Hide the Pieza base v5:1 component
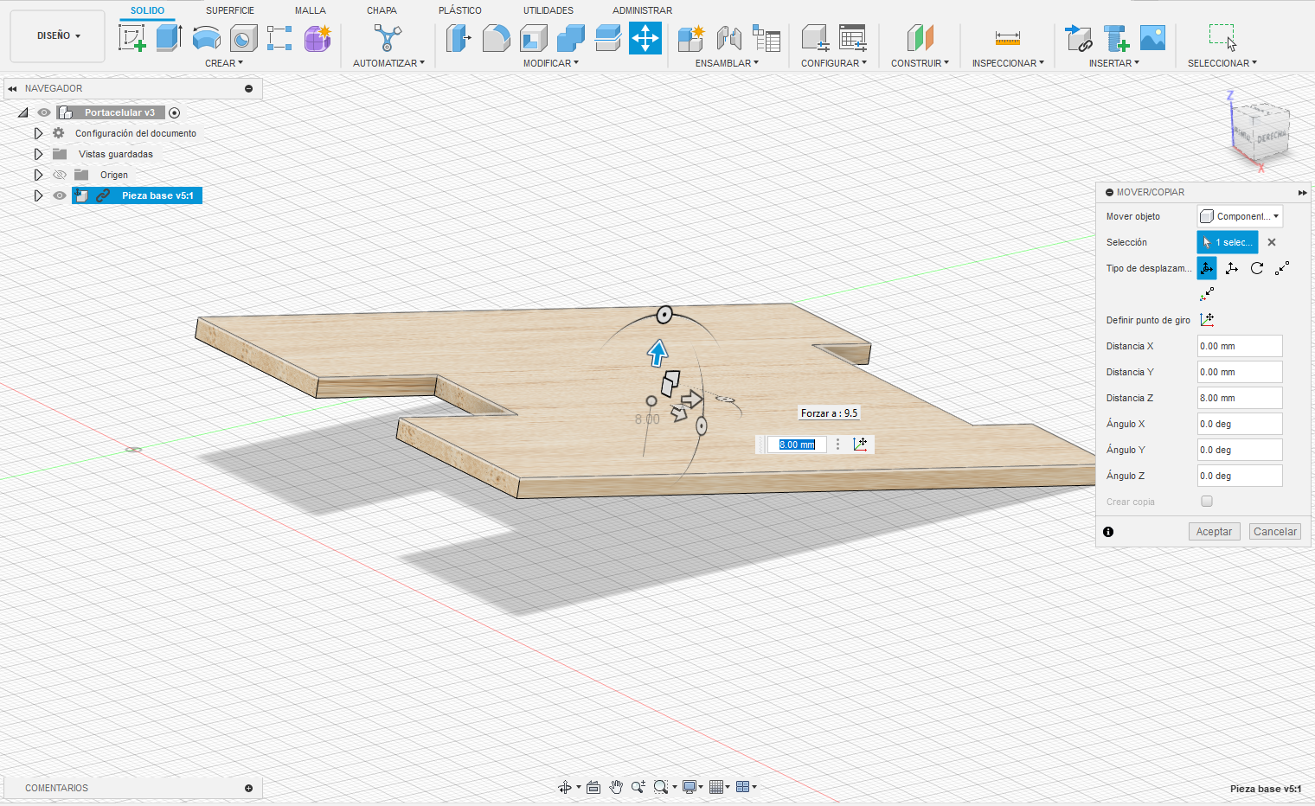1315x806 pixels. [x=60, y=195]
